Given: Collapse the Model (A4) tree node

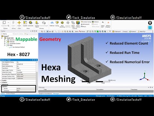Looking at the screenshot, I should [x=2, y=38].
